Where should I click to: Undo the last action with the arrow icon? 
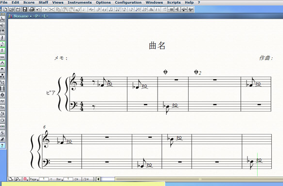pos(38,9)
